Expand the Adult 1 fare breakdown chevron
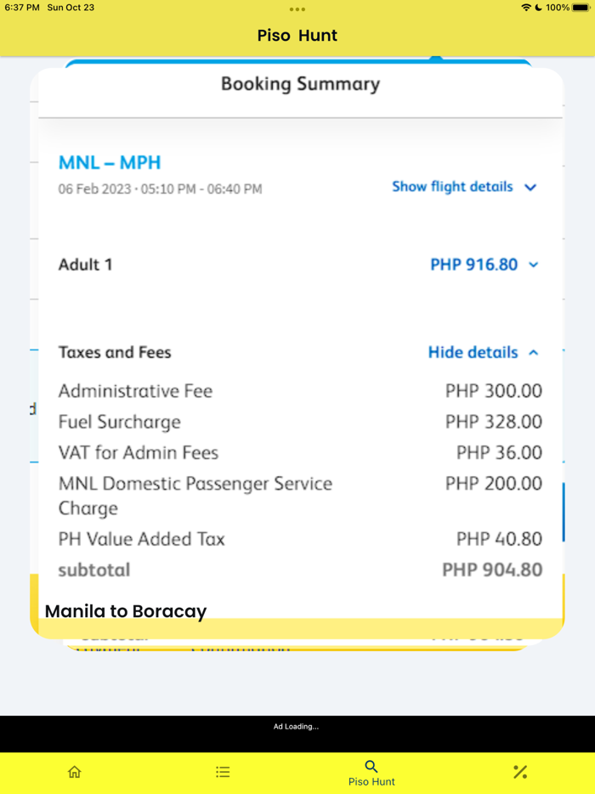Viewport: 595px width, 794px height. pos(531,264)
